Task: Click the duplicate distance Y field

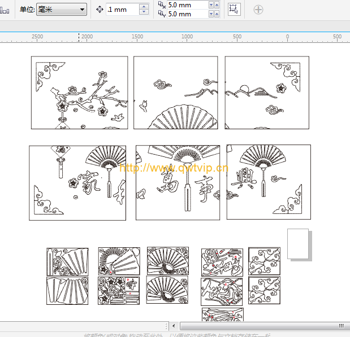Action: tap(188, 14)
